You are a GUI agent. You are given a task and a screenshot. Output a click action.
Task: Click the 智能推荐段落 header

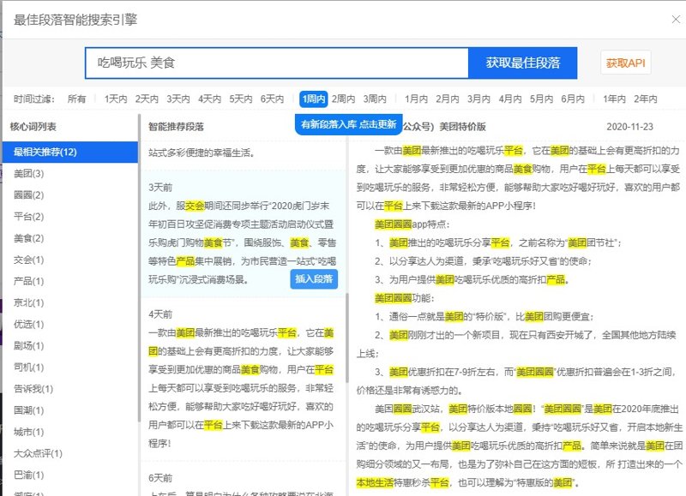(176, 127)
